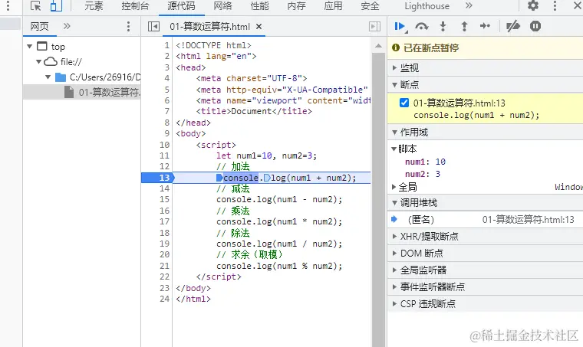583x347 pixels.
Task: Open the 性能 tab
Action: [259, 6]
